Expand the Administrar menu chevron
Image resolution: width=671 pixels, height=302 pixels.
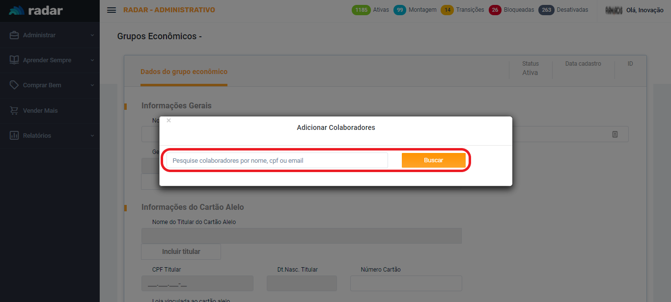[x=92, y=35]
